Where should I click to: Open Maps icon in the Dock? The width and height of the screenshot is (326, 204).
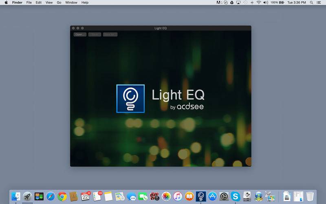(x=120, y=196)
